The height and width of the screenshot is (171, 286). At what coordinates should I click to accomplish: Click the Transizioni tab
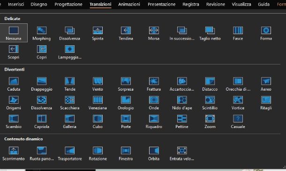tap(100, 4)
